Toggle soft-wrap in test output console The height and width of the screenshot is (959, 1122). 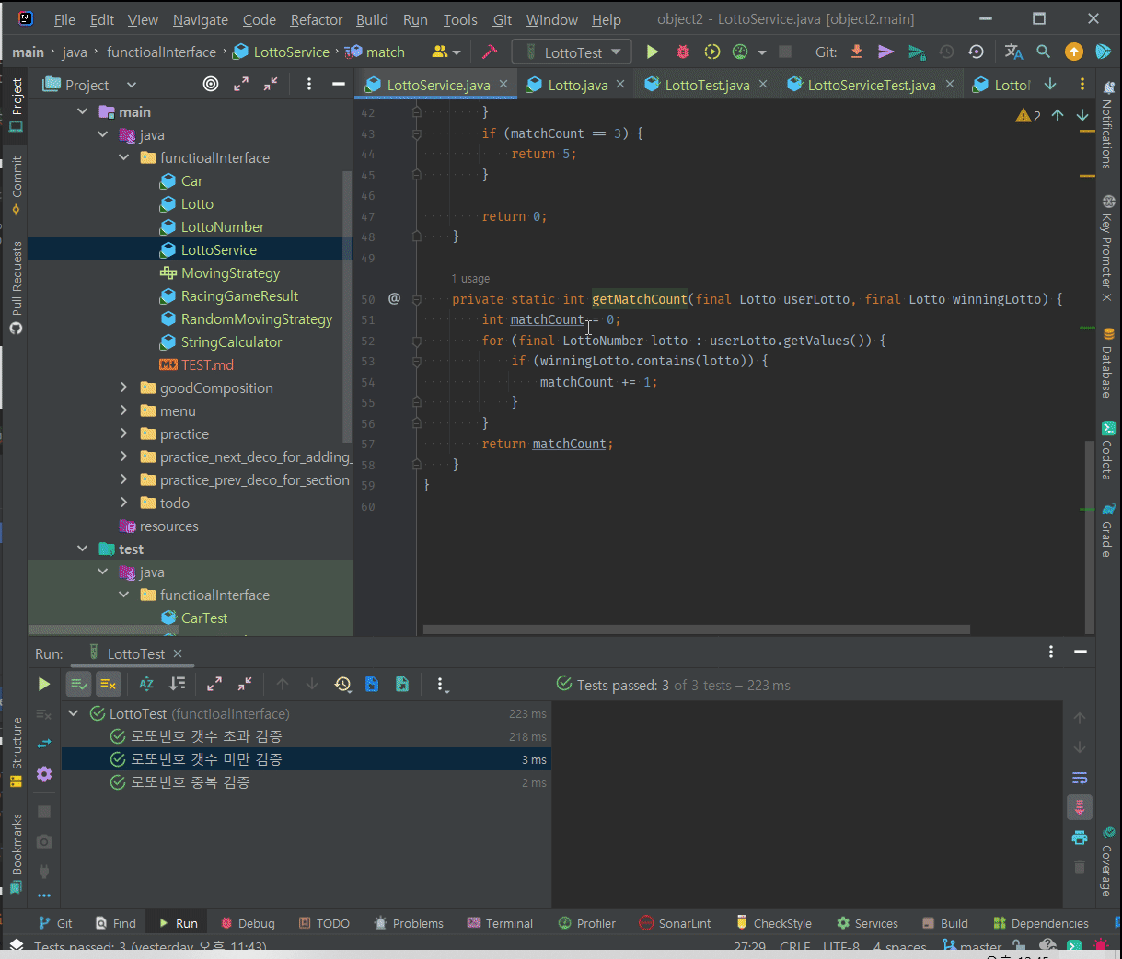[x=1080, y=778]
